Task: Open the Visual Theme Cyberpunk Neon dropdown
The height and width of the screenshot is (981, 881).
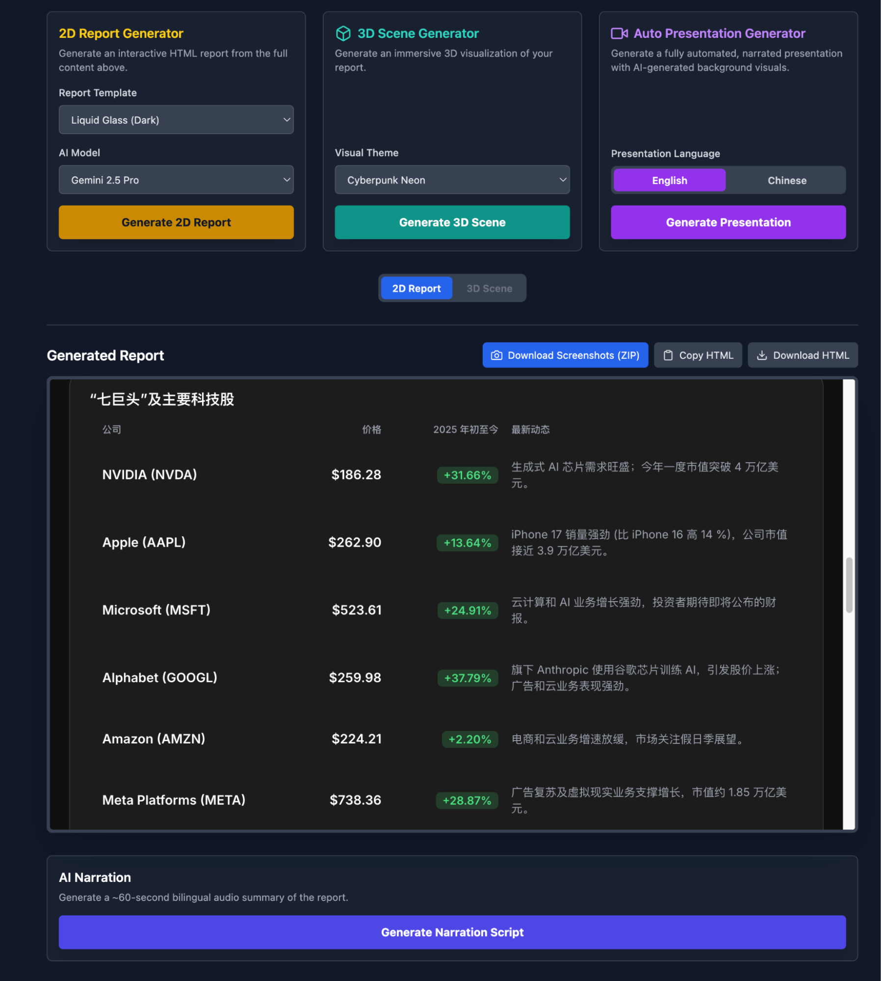Action: (452, 180)
